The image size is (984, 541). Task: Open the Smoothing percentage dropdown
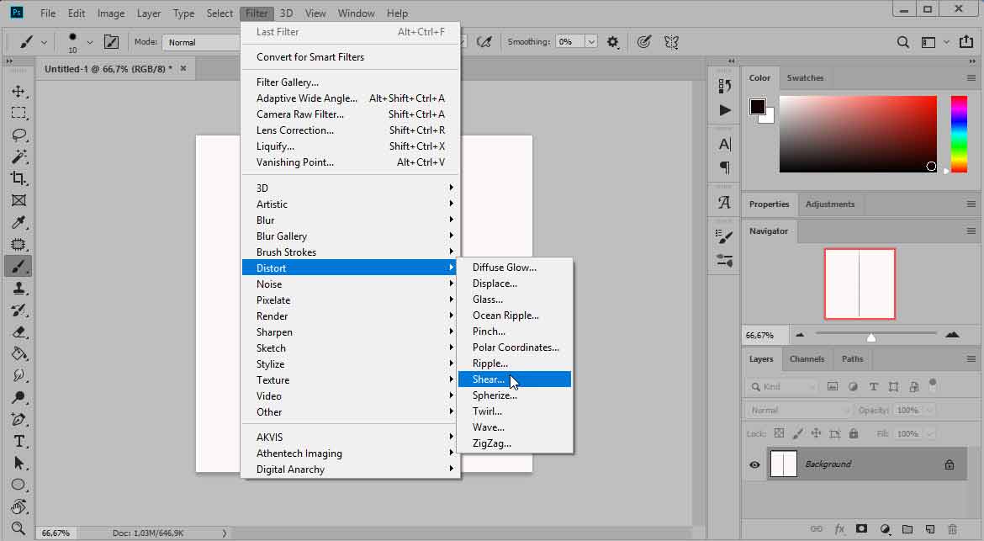(x=591, y=41)
